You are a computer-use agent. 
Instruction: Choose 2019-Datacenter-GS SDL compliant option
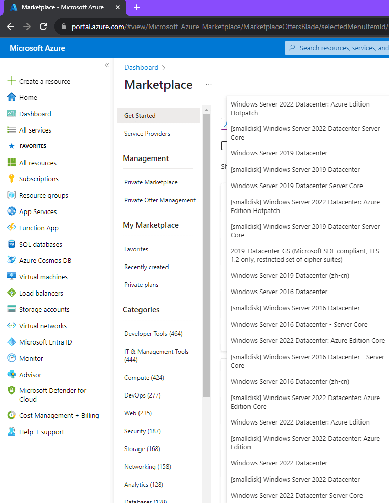304,255
